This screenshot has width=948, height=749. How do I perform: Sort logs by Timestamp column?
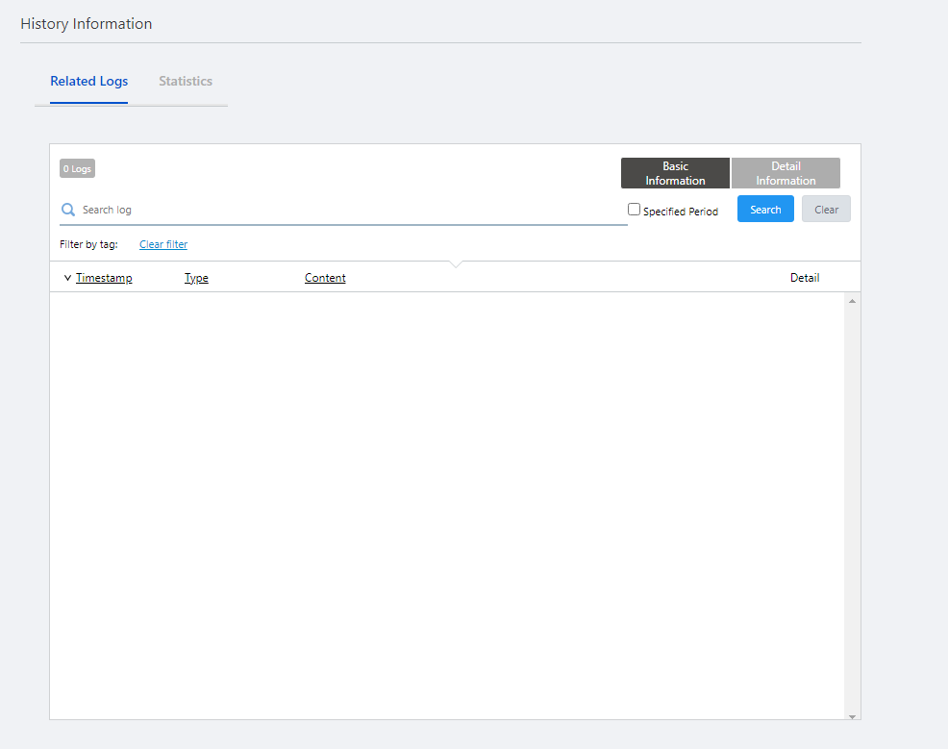coord(104,279)
